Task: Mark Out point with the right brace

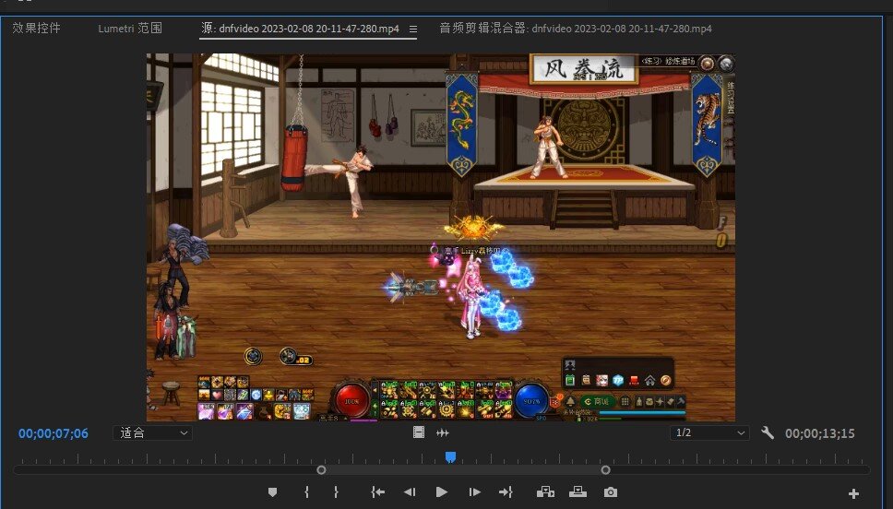Action: (x=336, y=491)
